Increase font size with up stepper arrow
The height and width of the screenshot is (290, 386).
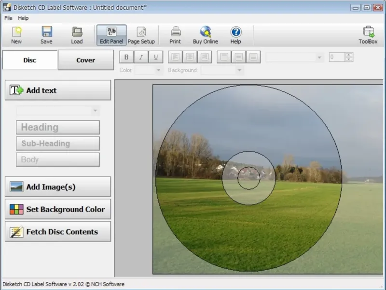coord(349,55)
